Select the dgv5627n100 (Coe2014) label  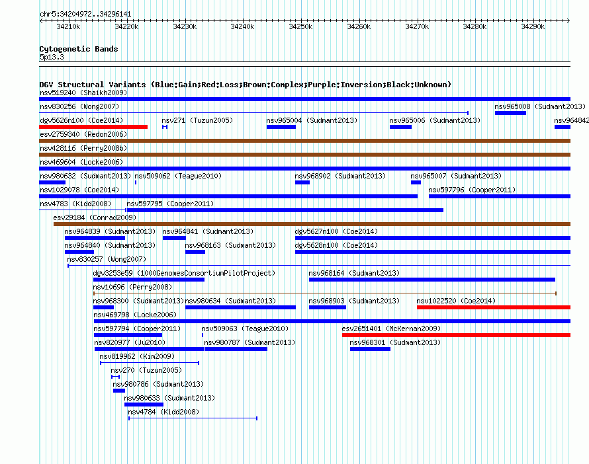coord(337,231)
